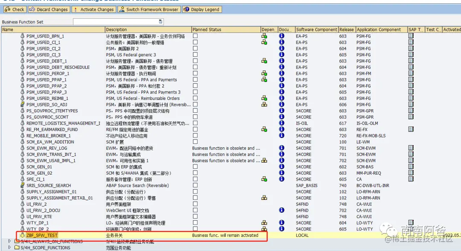This screenshot has height=251, width=461.
Task: Open documentation info icon for PSM_USFED_PEROP_1
Action: point(282,73)
